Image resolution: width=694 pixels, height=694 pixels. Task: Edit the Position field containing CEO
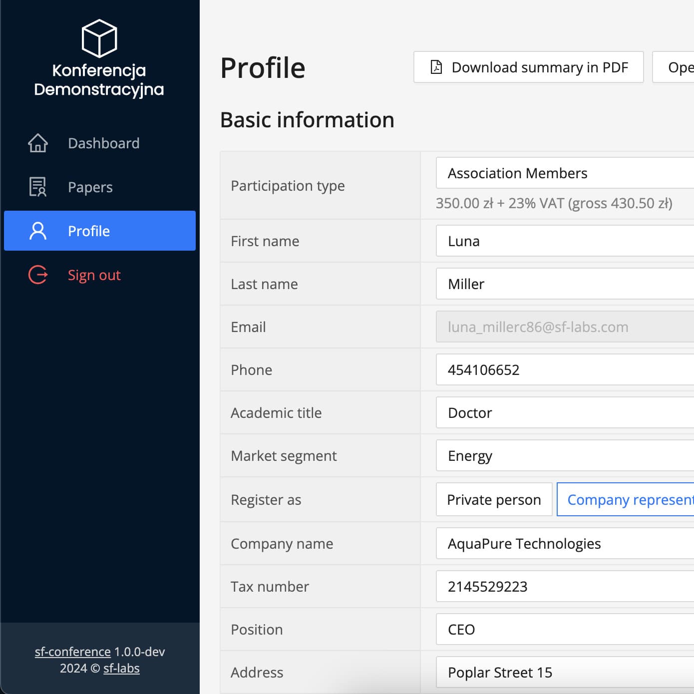[x=565, y=630]
